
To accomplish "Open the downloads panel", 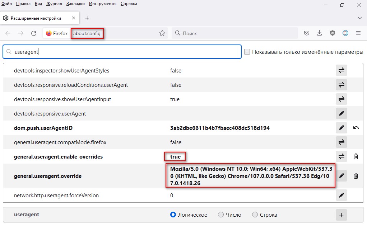I will click(320, 33).
